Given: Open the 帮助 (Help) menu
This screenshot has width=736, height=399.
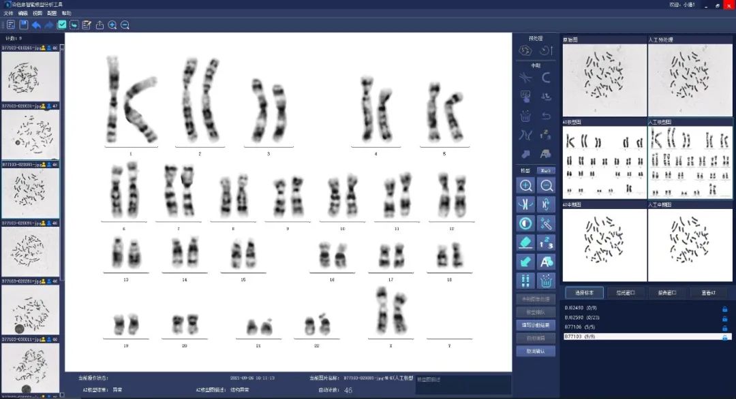Looking at the screenshot, I should (x=66, y=13).
